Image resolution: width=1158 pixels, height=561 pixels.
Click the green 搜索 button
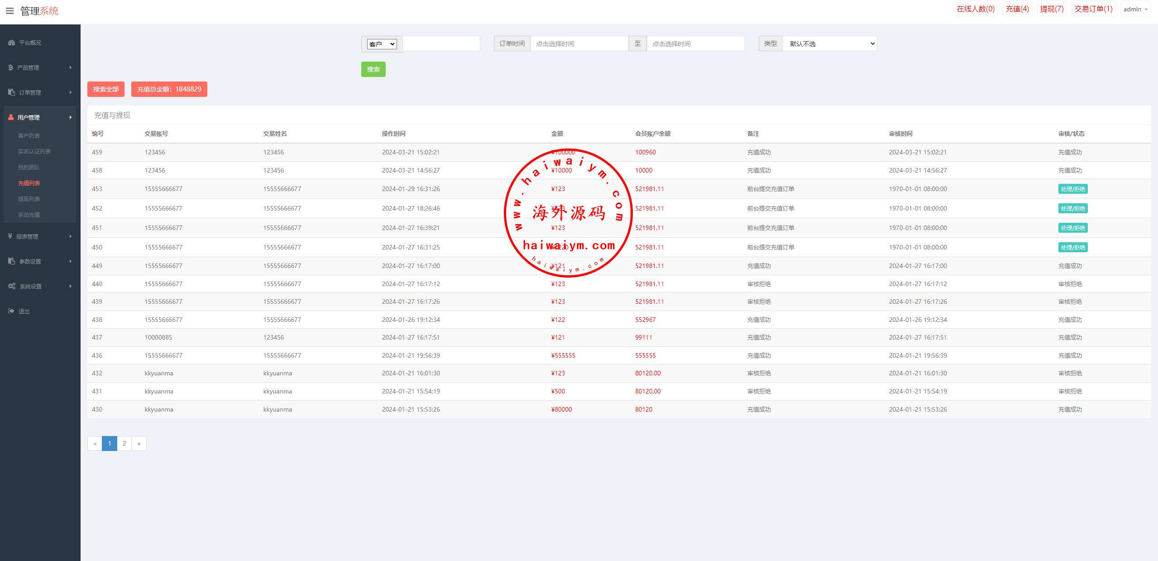pos(373,69)
